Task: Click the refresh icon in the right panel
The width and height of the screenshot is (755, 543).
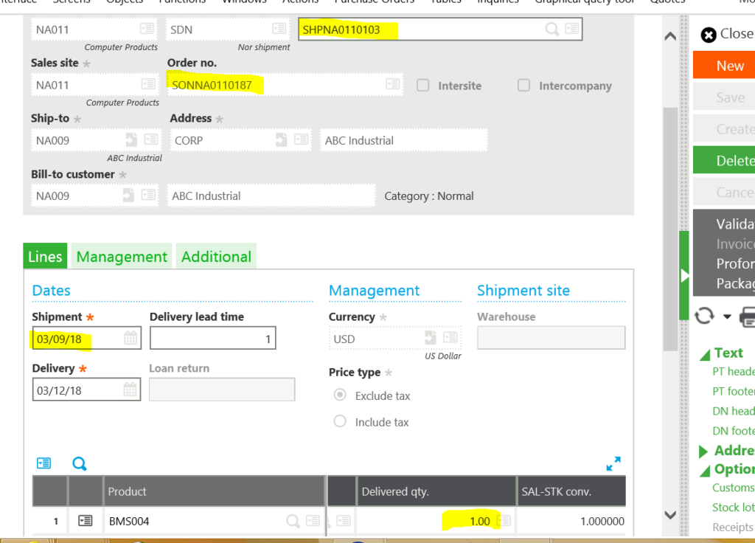Action: pos(704,316)
